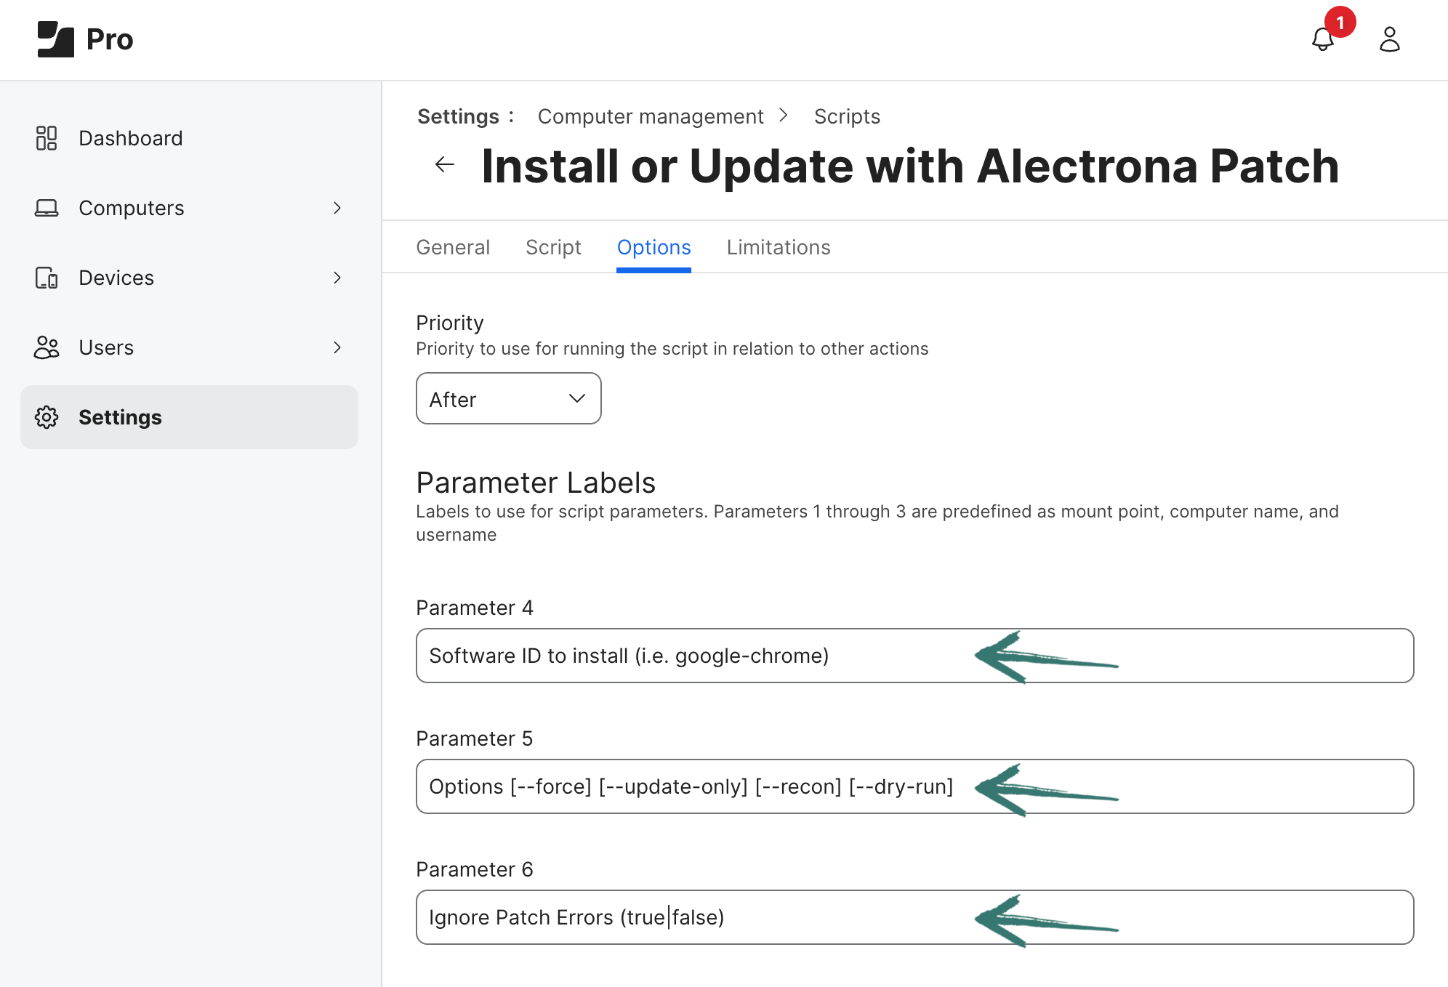Open the Limitations tab
The width and height of the screenshot is (1448, 987).
pyautogui.click(x=779, y=247)
